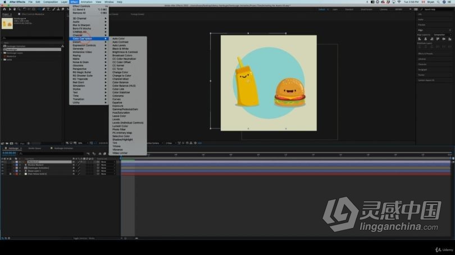Screen dimensions: 455x255
Task: Open the Effects & Presets panel
Action: point(425,54)
